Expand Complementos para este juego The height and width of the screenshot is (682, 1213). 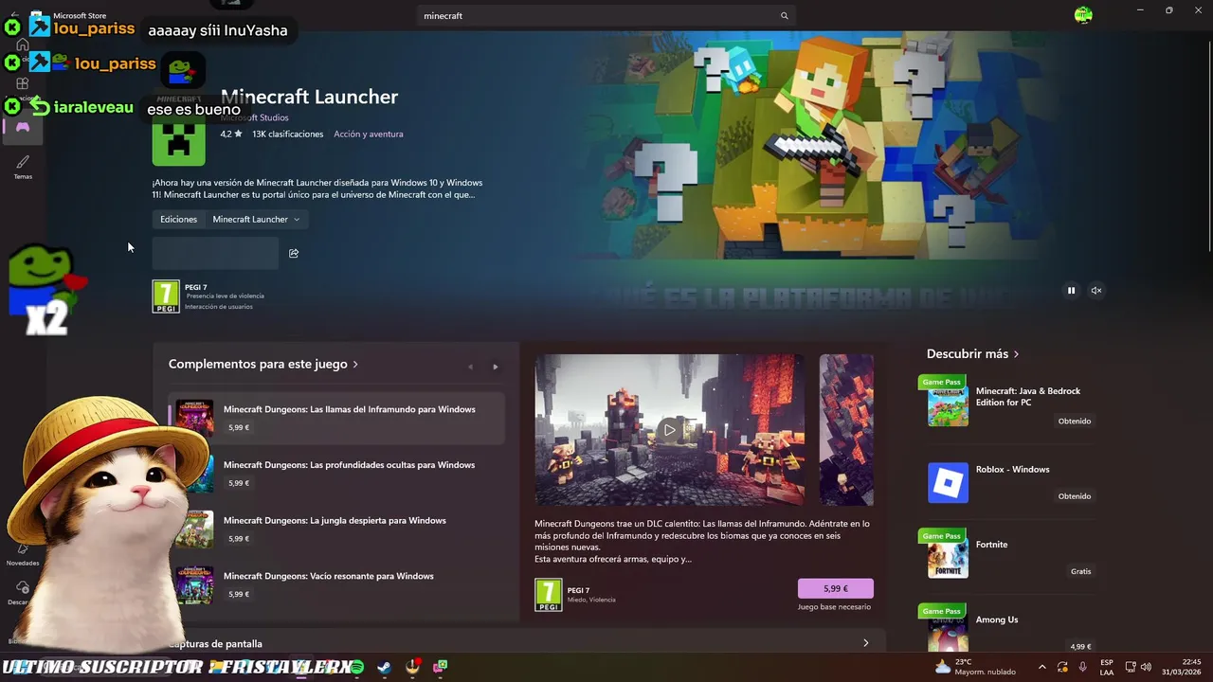point(263,364)
